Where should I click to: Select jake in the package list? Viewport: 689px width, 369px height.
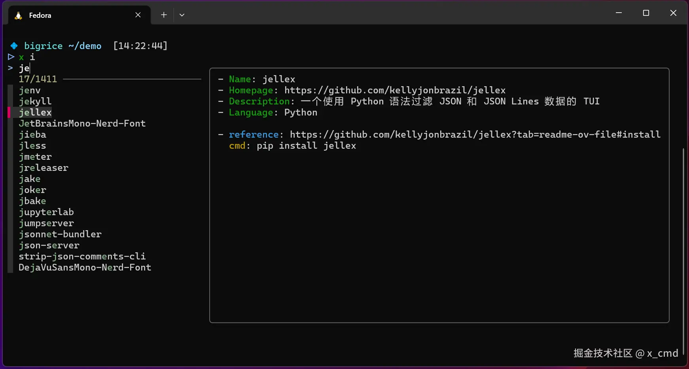coord(30,179)
